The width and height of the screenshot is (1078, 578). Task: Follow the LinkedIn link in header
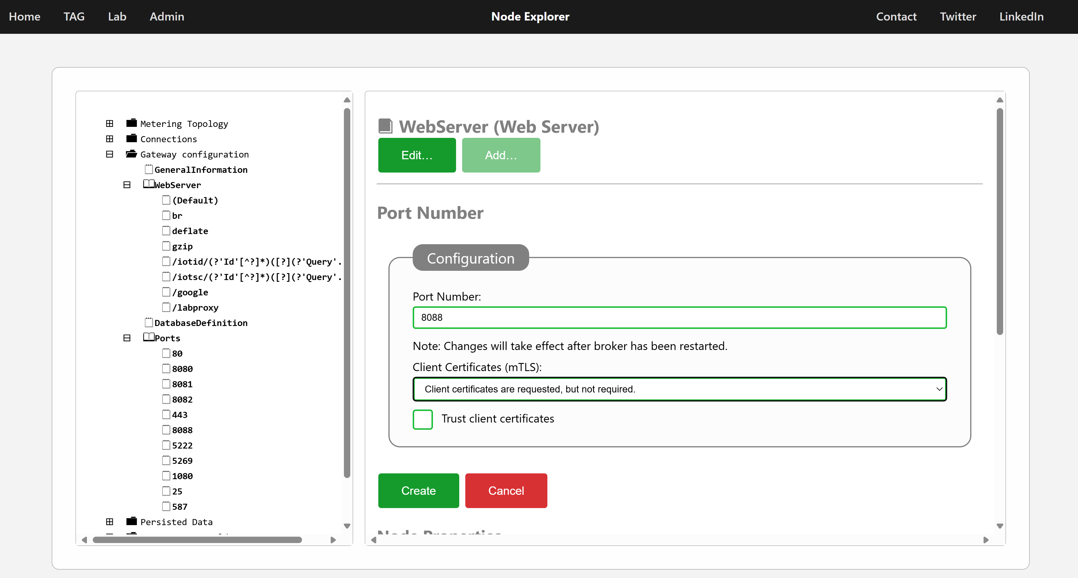(x=1022, y=16)
